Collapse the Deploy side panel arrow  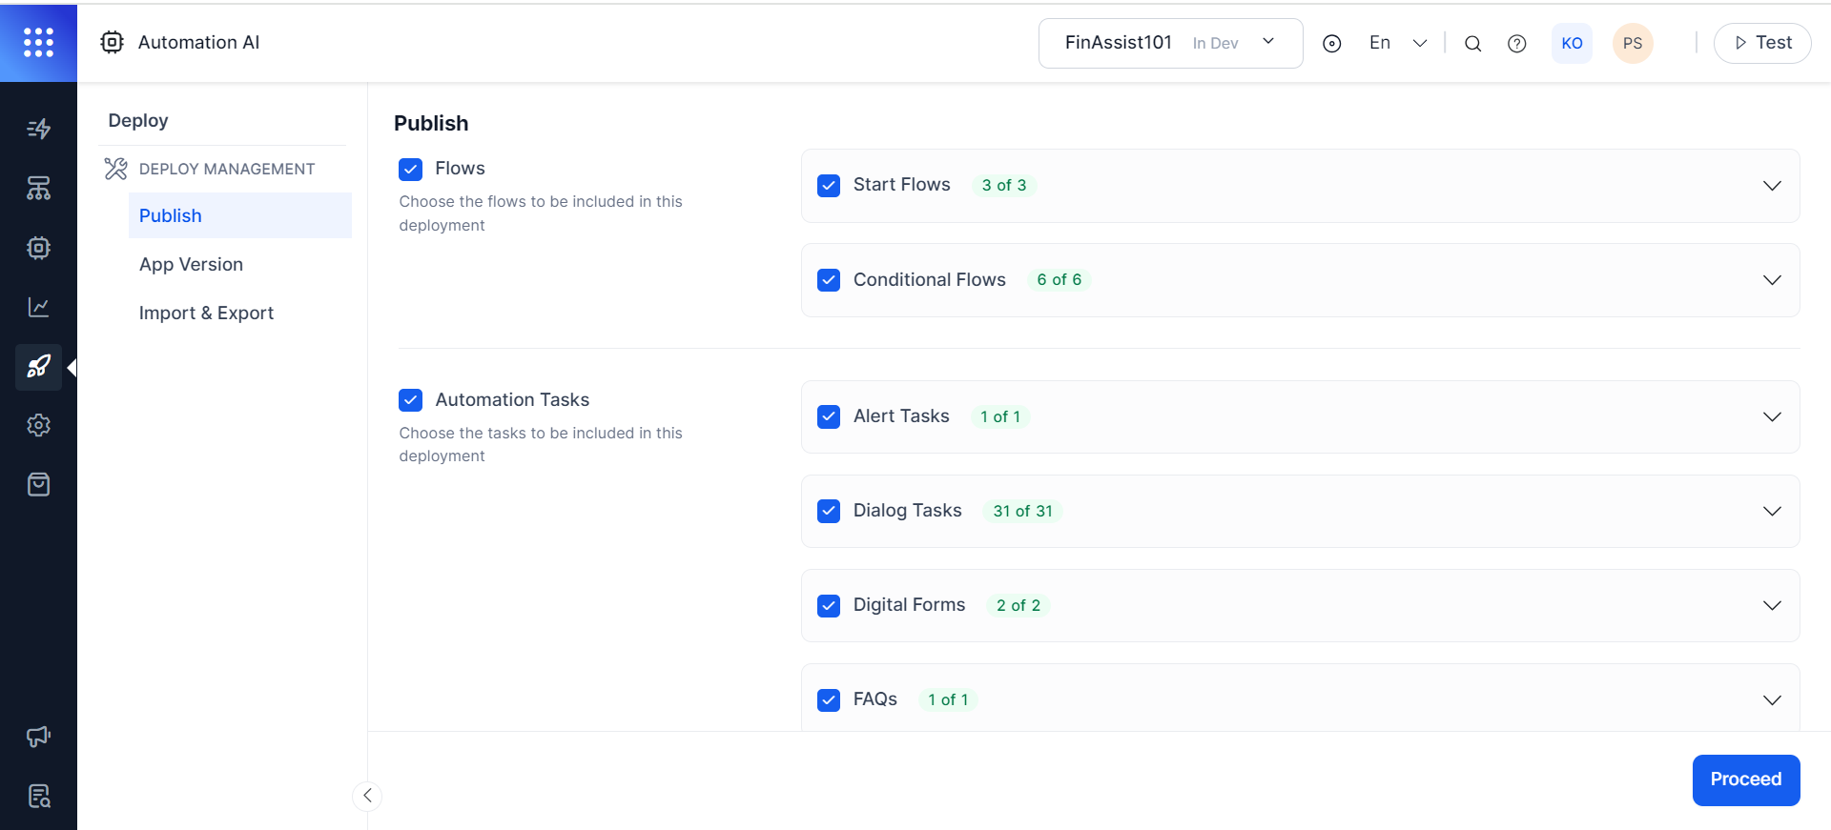pos(367,796)
